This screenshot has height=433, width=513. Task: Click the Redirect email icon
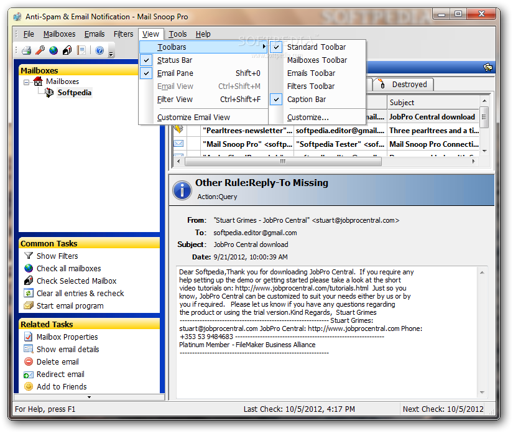coord(29,375)
